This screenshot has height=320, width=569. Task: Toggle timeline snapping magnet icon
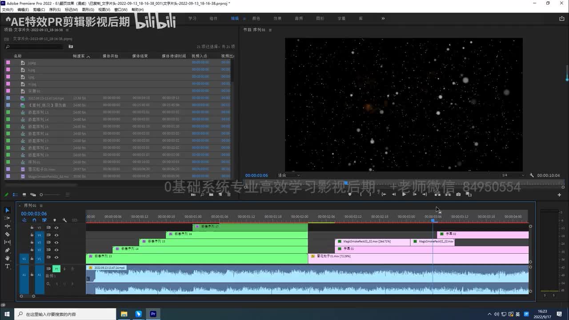(x=34, y=220)
